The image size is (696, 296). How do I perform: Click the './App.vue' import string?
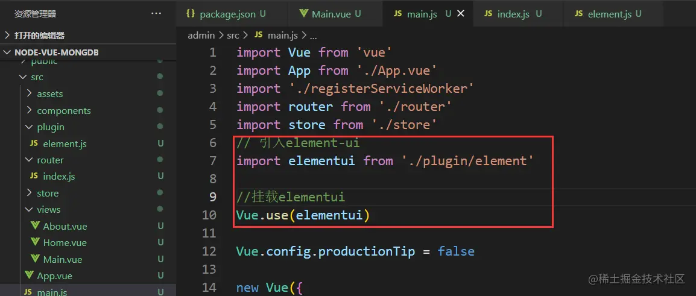tap(397, 71)
